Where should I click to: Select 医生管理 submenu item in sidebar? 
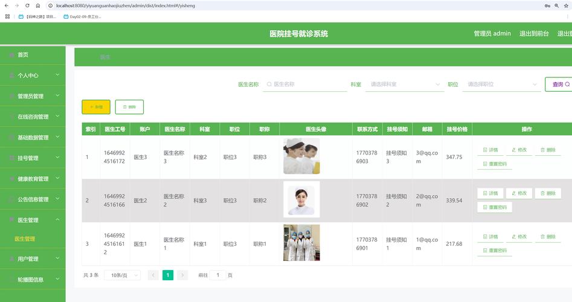(x=25, y=239)
